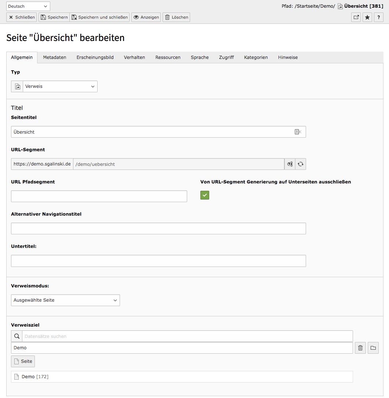Save the page with Speichern

click(x=54, y=17)
